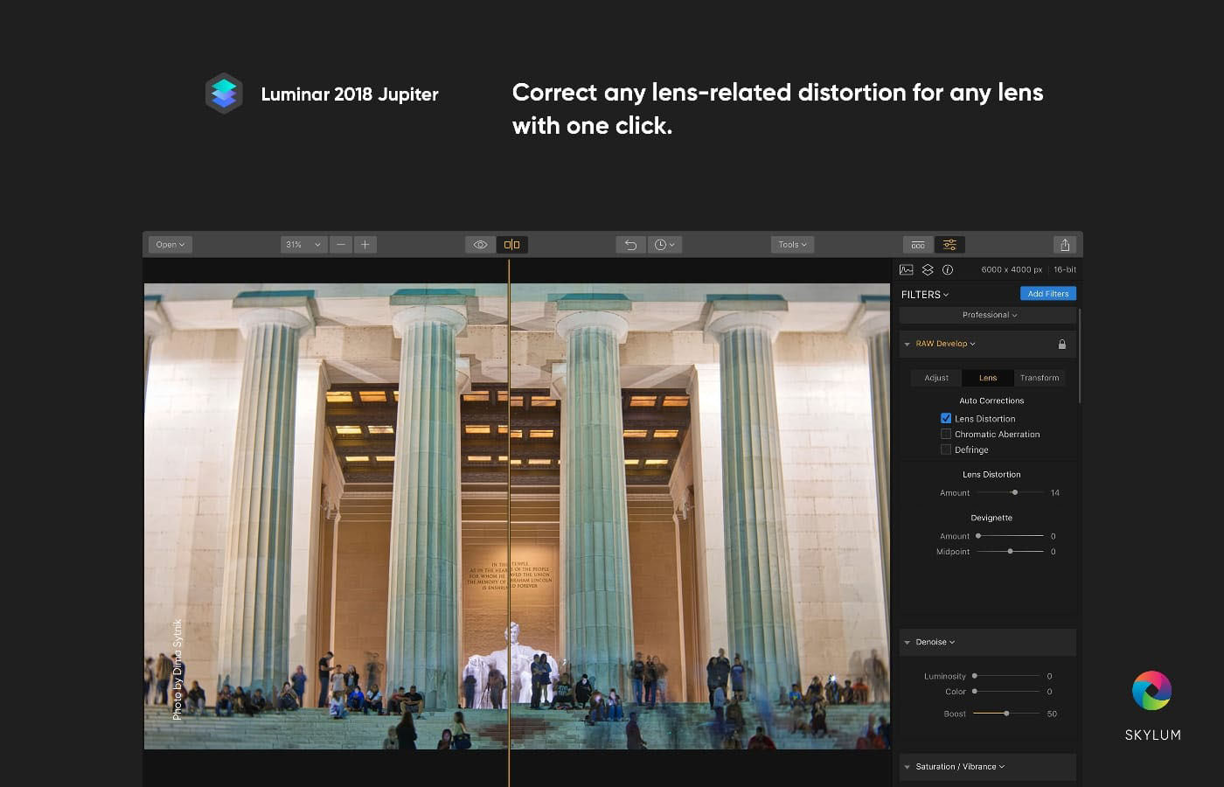1224x787 pixels.
Task: Enable the Chromatic Aberration checkbox
Action: [x=946, y=435]
